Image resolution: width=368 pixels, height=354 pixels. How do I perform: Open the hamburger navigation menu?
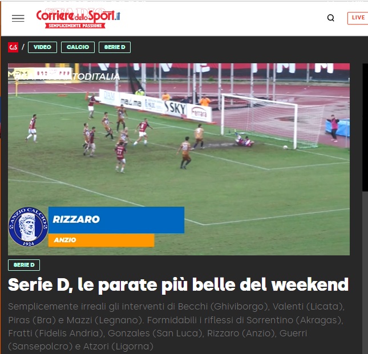(18, 18)
